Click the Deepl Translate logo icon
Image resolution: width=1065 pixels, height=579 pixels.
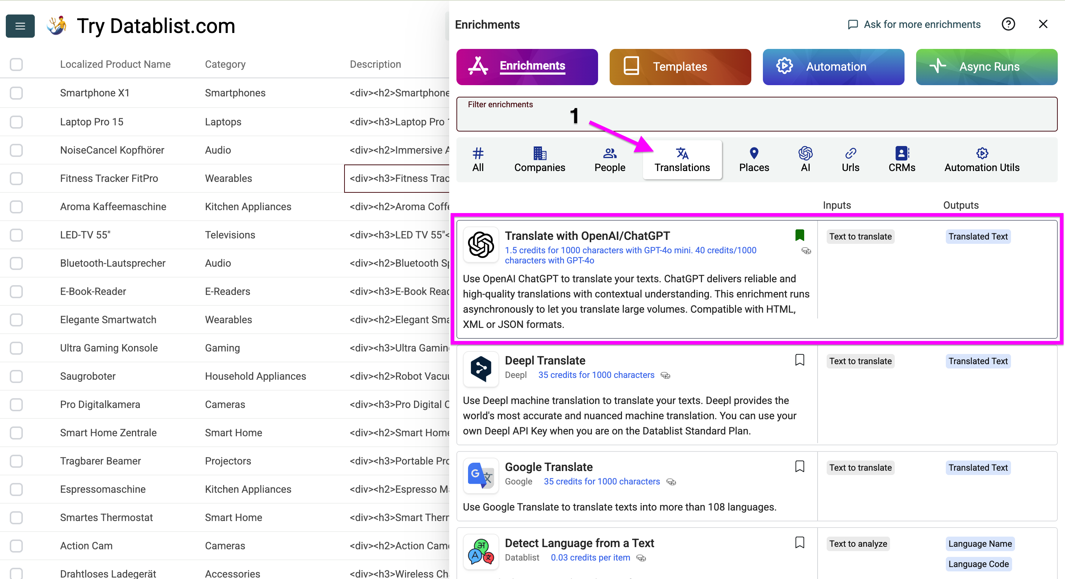point(481,369)
